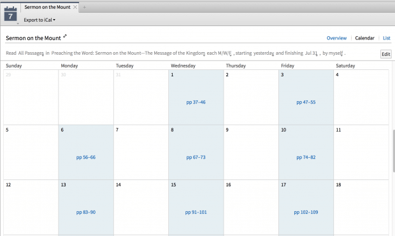The height and width of the screenshot is (236, 395).
Task: Change the M/W/F schedule dropdown
Action: [225, 53]
